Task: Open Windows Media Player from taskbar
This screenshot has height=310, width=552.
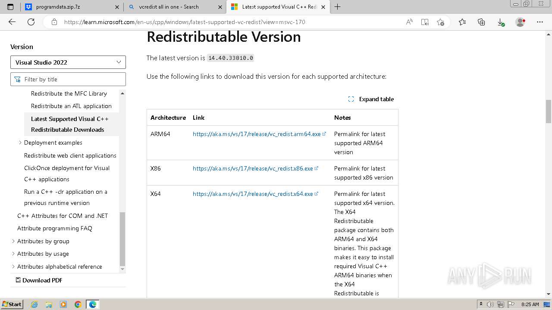Action: pyautogui.click(x=63, y=304)
